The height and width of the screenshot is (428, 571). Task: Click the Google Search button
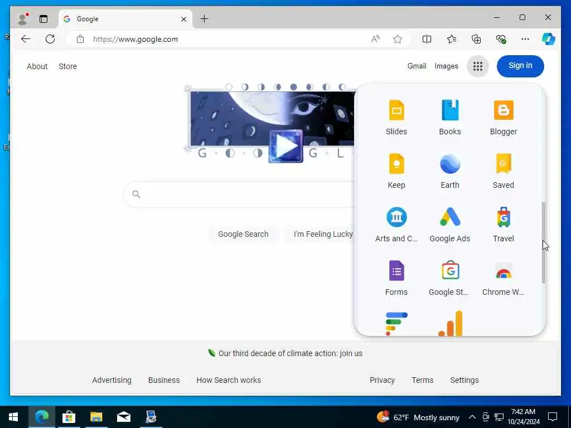tap(243, 234)
